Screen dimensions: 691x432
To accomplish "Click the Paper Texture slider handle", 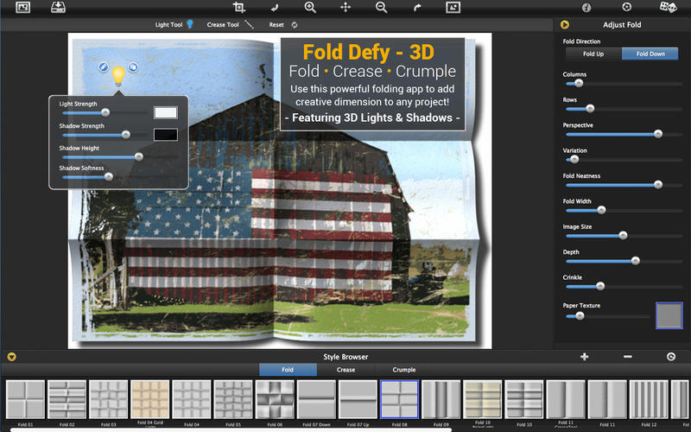I will click(580, 315).
